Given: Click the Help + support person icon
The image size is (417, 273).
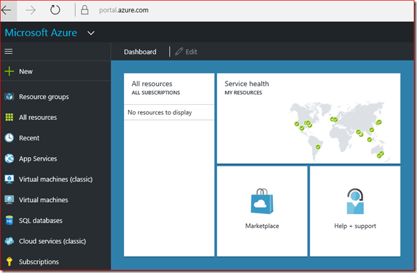Looking at the screenshot, I should 355,201.
